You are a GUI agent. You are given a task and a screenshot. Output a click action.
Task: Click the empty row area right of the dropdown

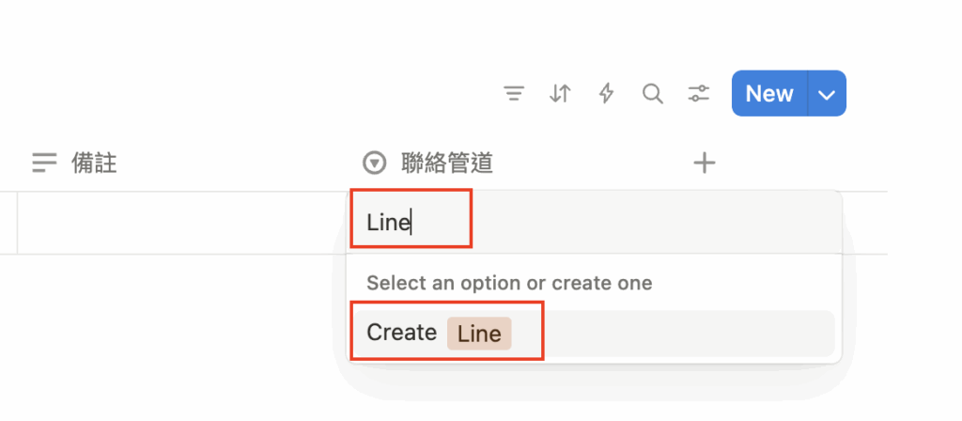tap(864, 223)
